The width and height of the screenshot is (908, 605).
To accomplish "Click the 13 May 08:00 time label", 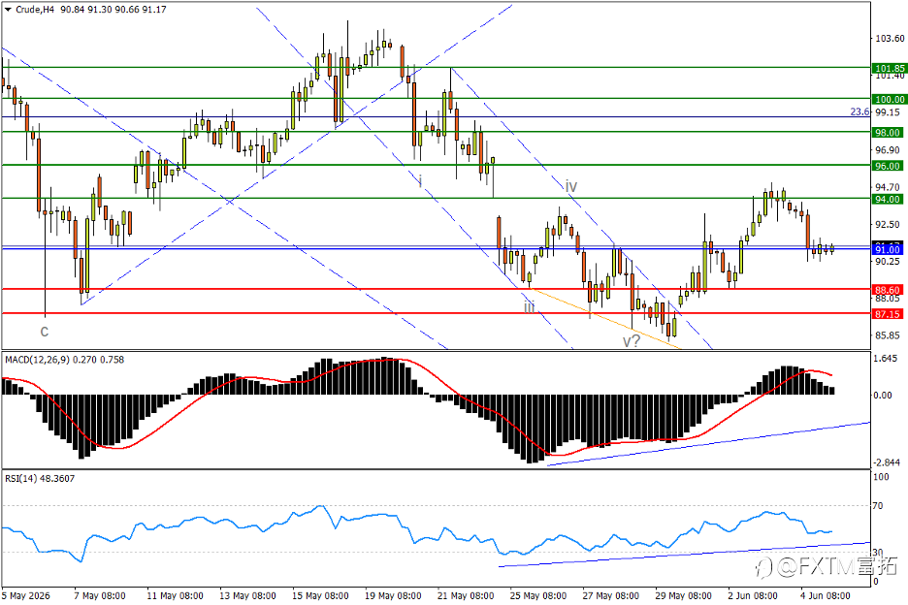I will point(247,595).
